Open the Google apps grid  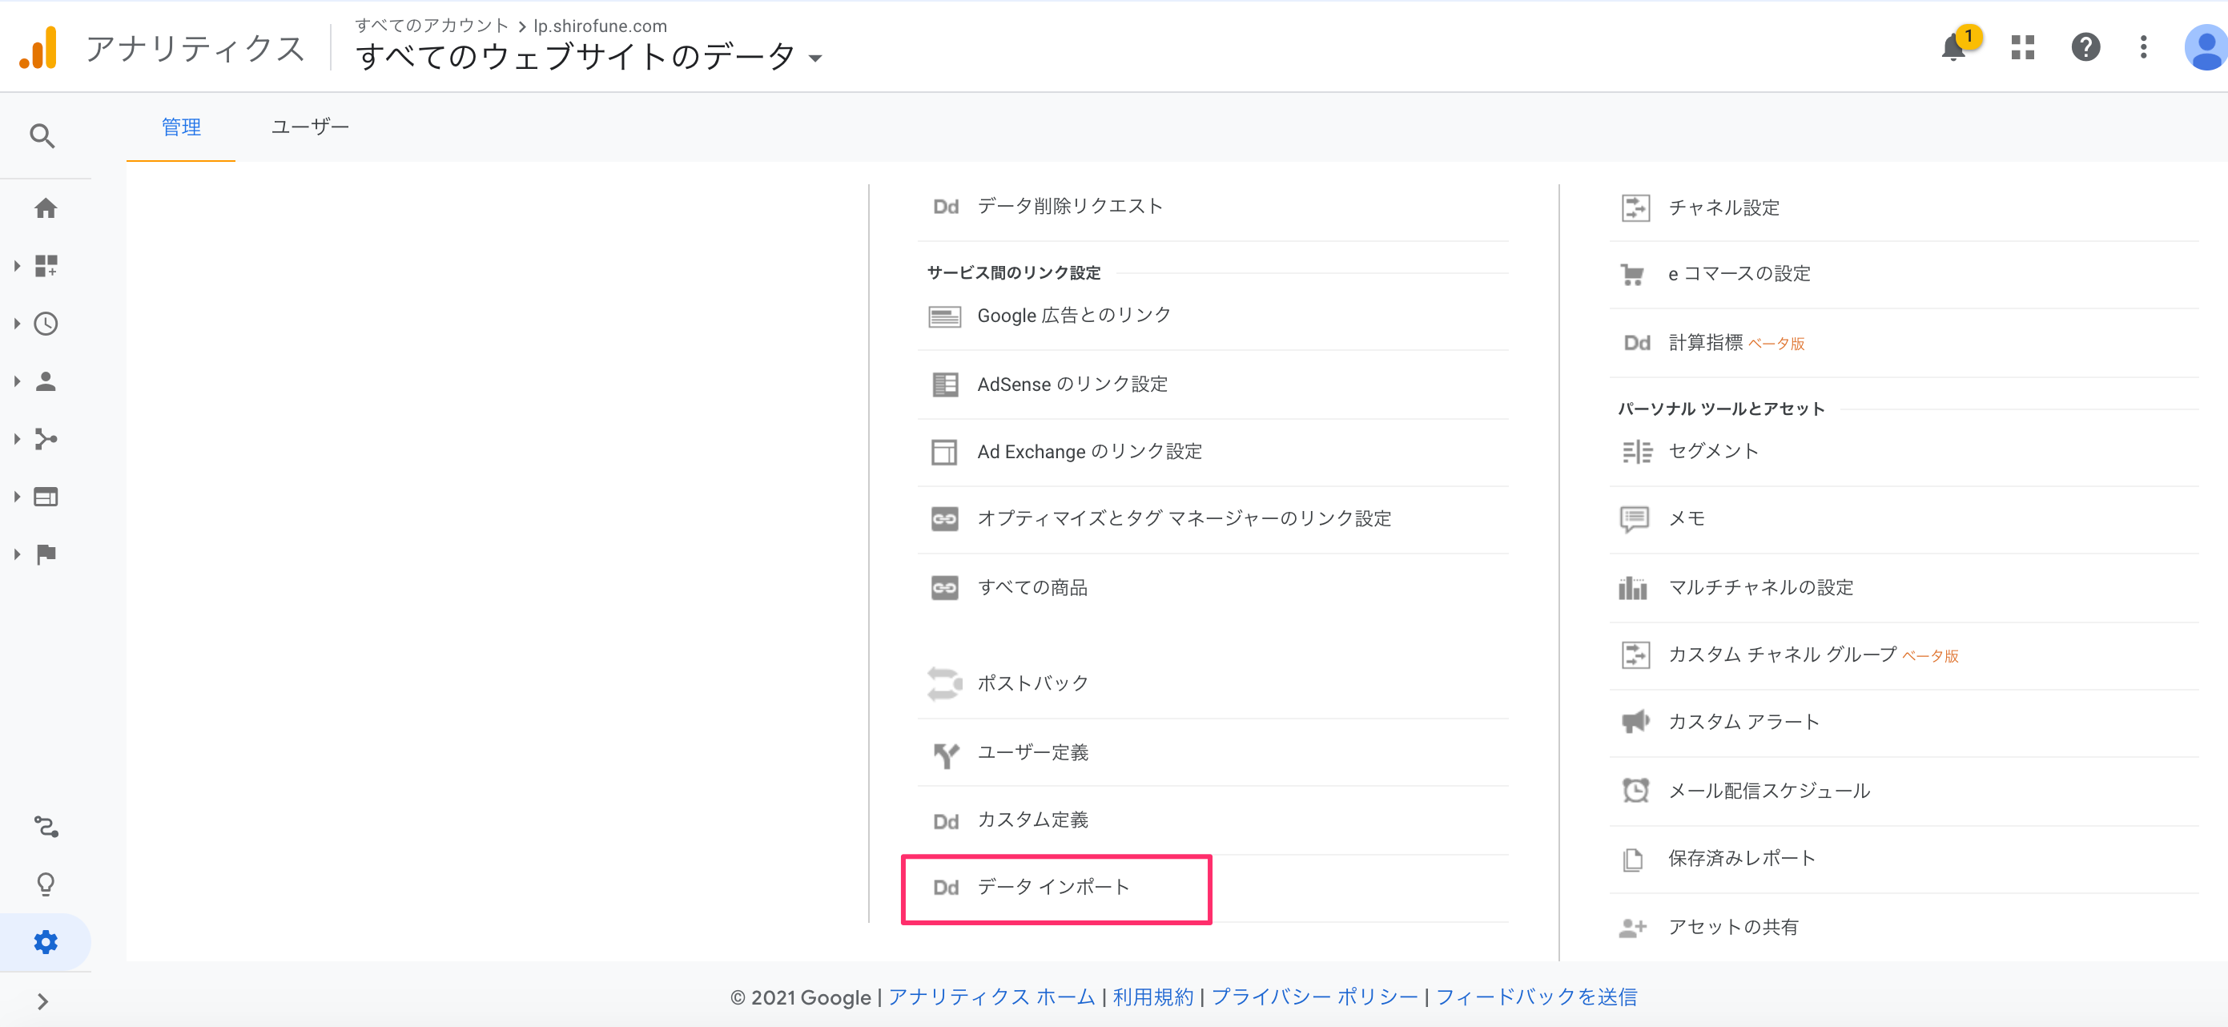tap(2023, 46)
